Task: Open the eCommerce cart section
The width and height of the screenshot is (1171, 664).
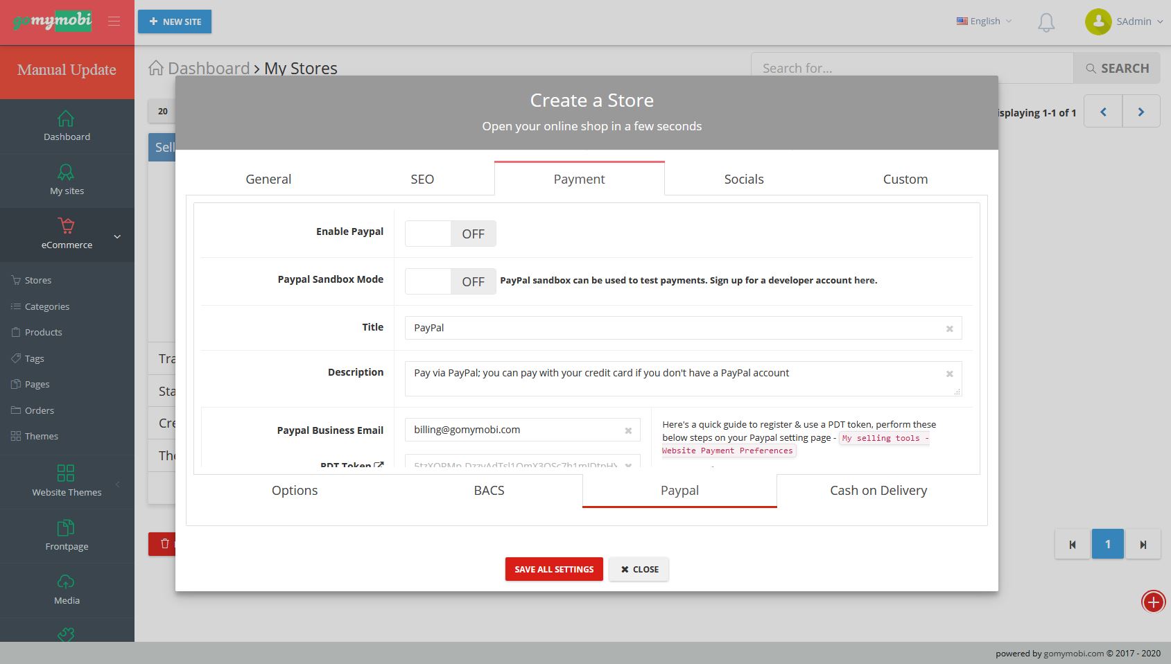Action: pos(67,234)
